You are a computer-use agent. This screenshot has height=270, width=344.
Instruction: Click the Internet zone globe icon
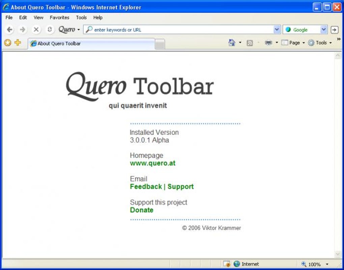pos(237,264)
